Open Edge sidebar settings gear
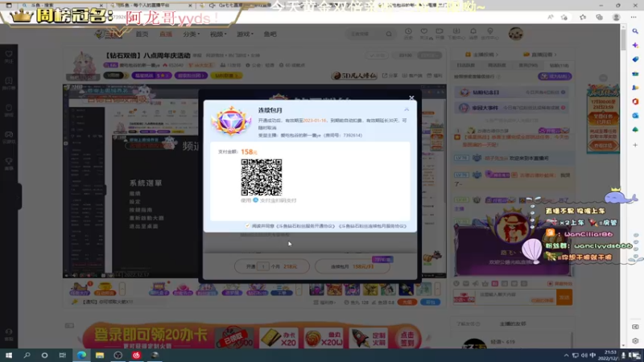Screen dimensions: 644x362 (635, 340)
